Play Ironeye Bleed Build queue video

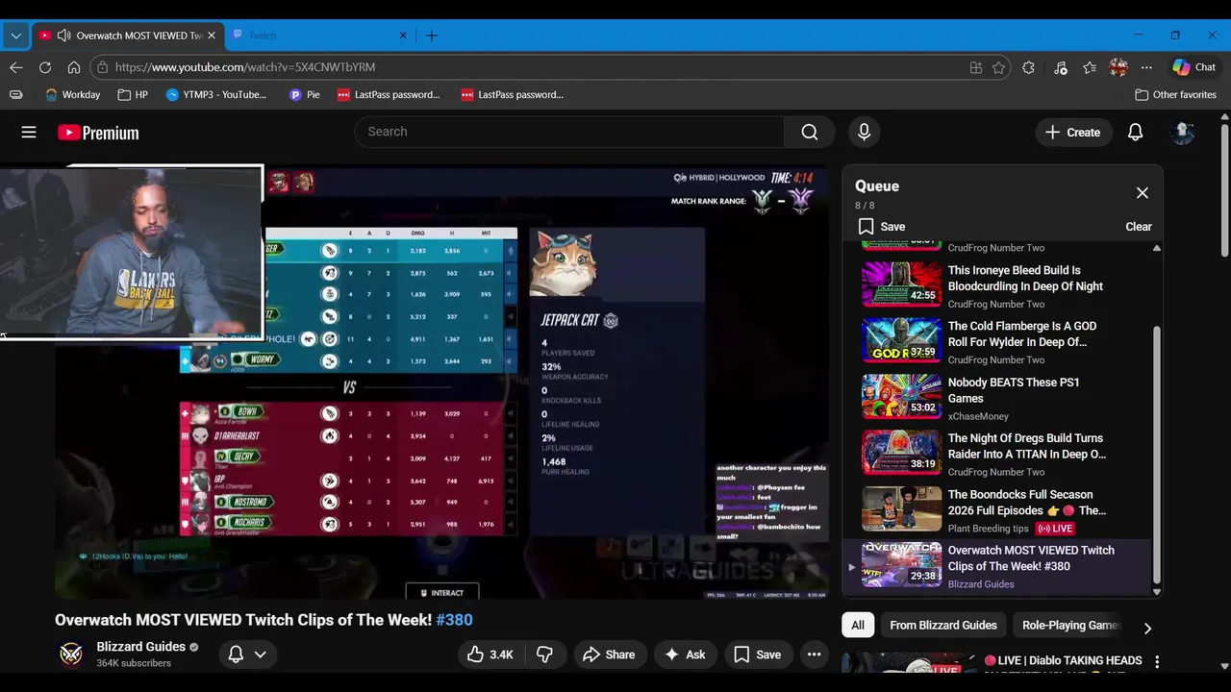pyautogui.click(x=995, y=285)
